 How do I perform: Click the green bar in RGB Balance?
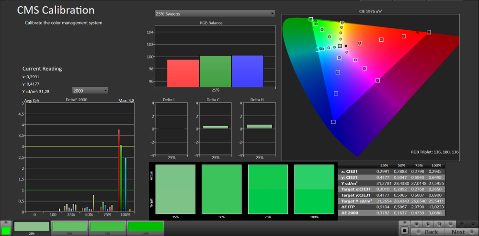tap(215, 71)
